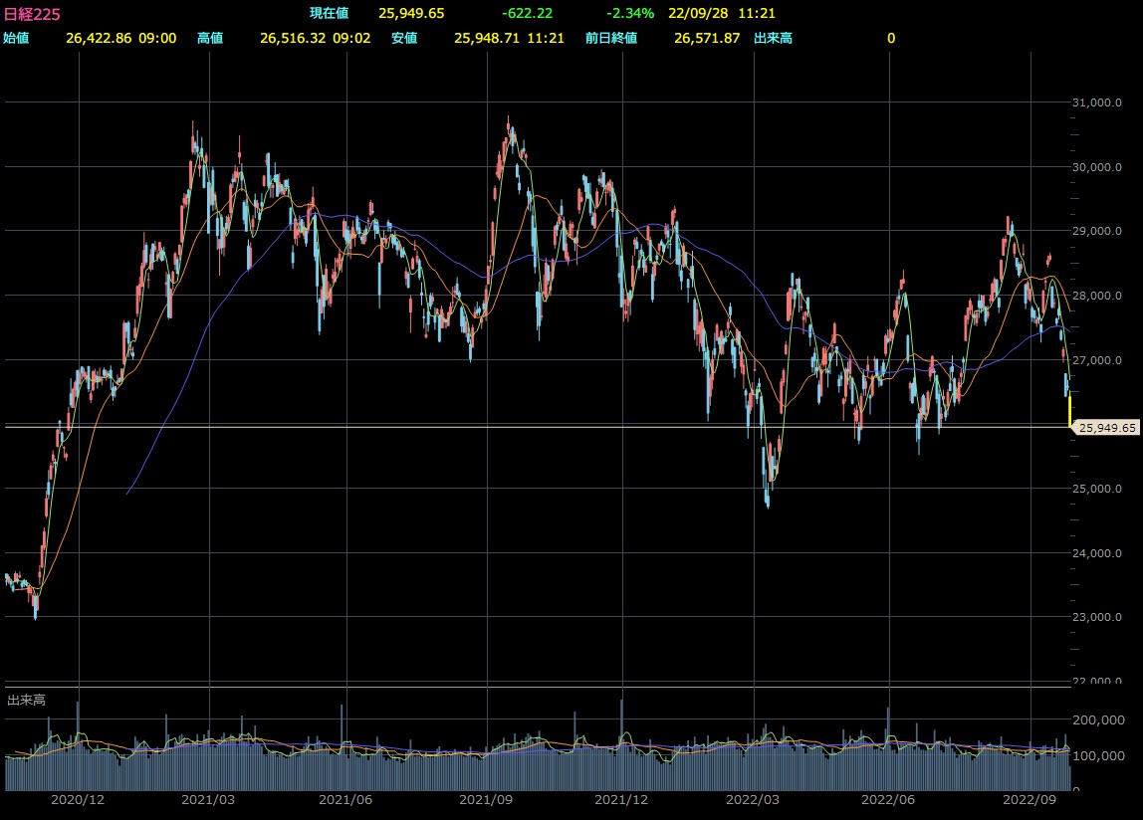Select the current value 25,949.65 in header
Screen dimensions: 1143x820
(411, 13)
